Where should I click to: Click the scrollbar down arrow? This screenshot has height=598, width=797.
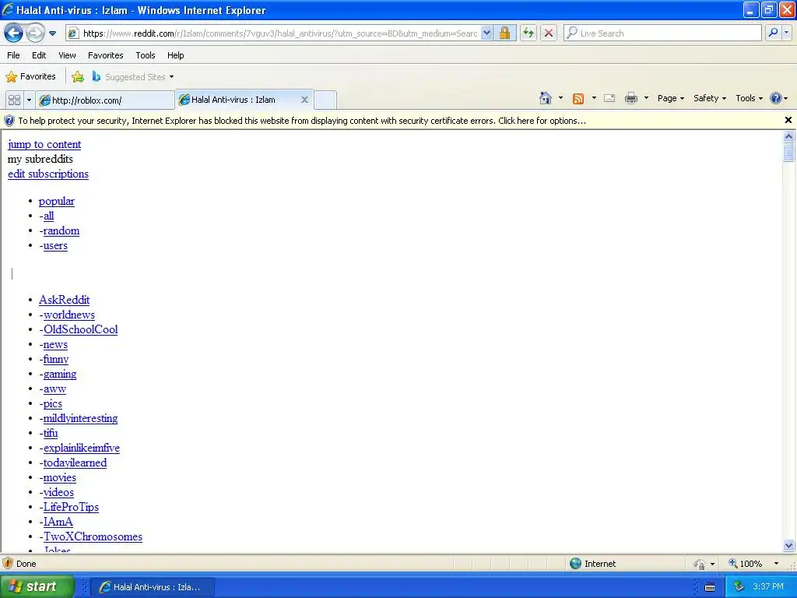click(x=788, y=546)
